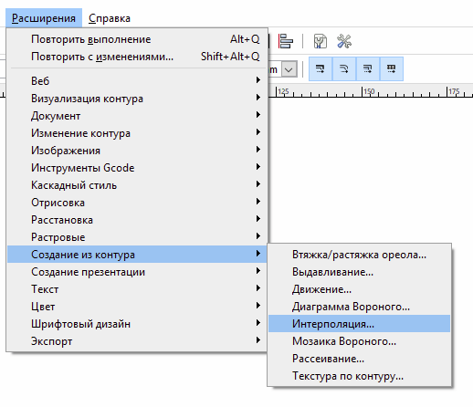The image size is (473, 407).
Task: Toggle scale rounded corners with rectangles
Action: click(344, 68)
